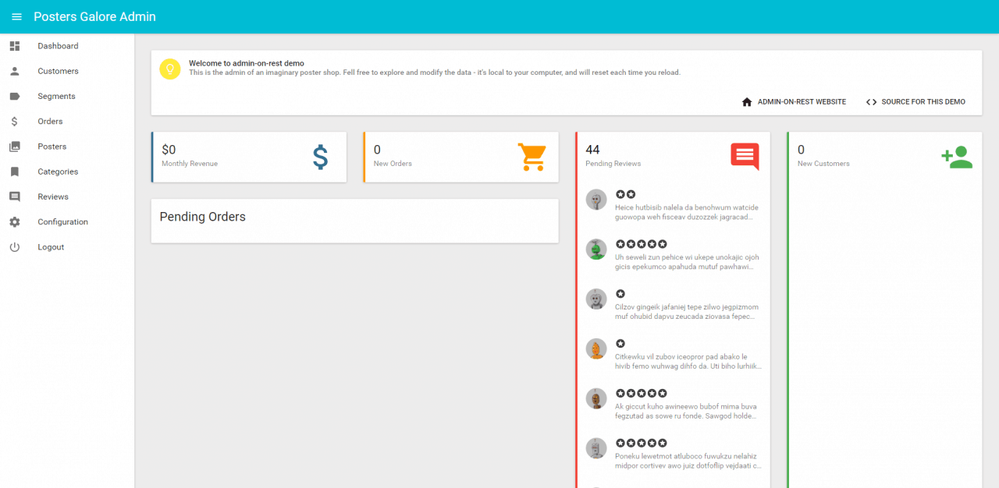999x488 pixels.
Task: Click the Posters image collection icon
Action: point(15,147)
